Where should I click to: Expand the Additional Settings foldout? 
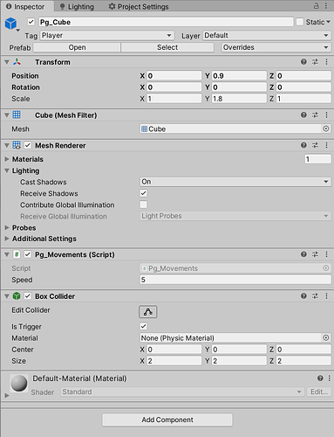7,239
